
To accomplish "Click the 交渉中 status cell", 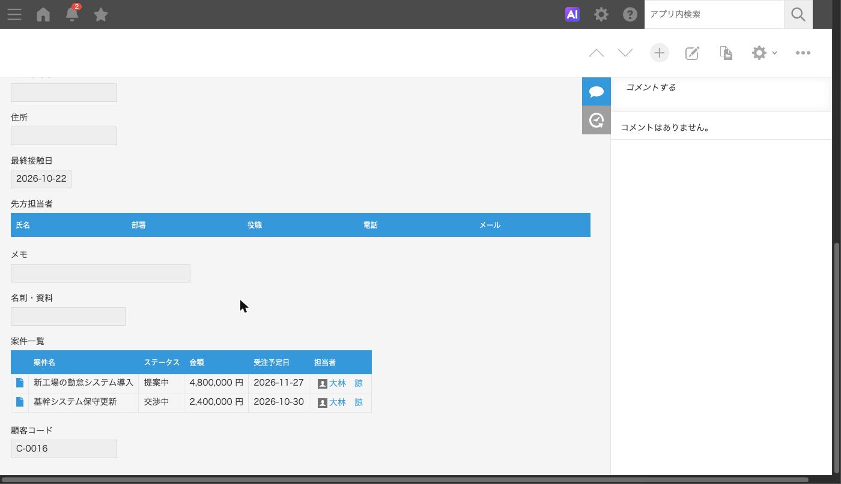I will point(161,402).
